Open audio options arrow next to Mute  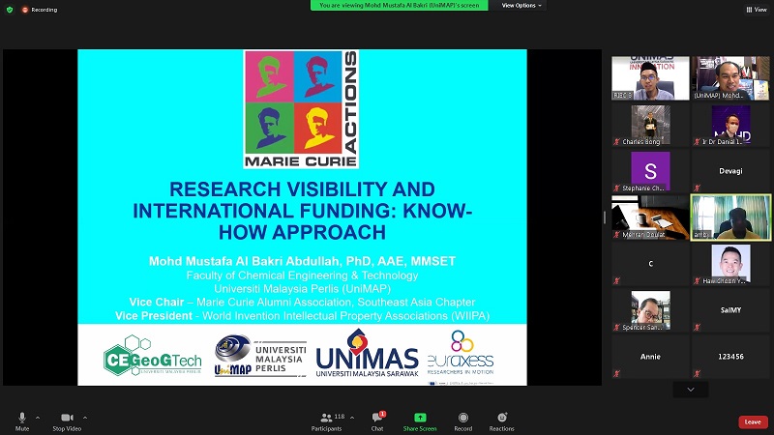coord(38,418)
